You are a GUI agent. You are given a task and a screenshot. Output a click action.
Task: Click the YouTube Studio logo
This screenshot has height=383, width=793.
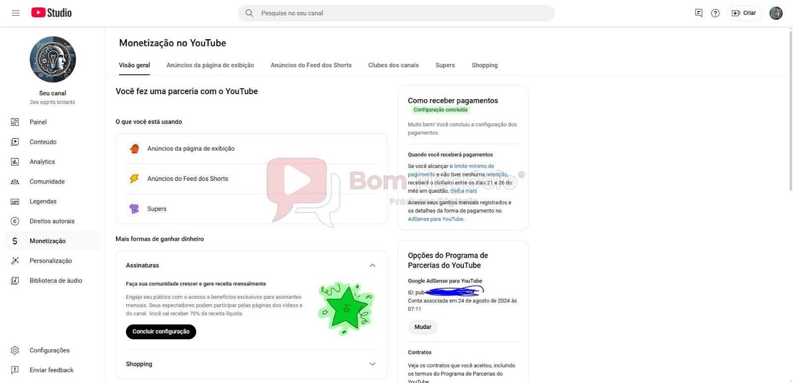[x=52, y=13]
